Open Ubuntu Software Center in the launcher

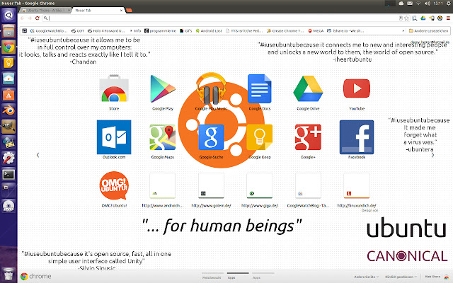point(8,94)
